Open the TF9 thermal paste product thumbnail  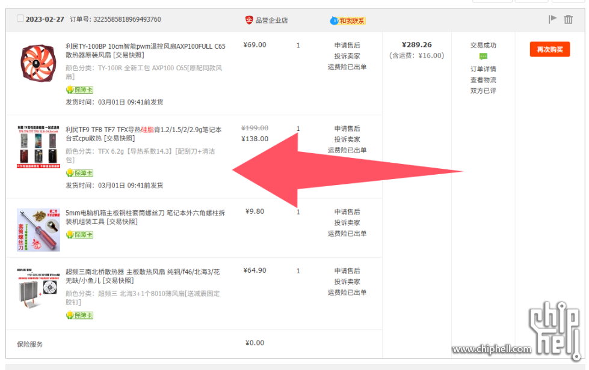39,147
